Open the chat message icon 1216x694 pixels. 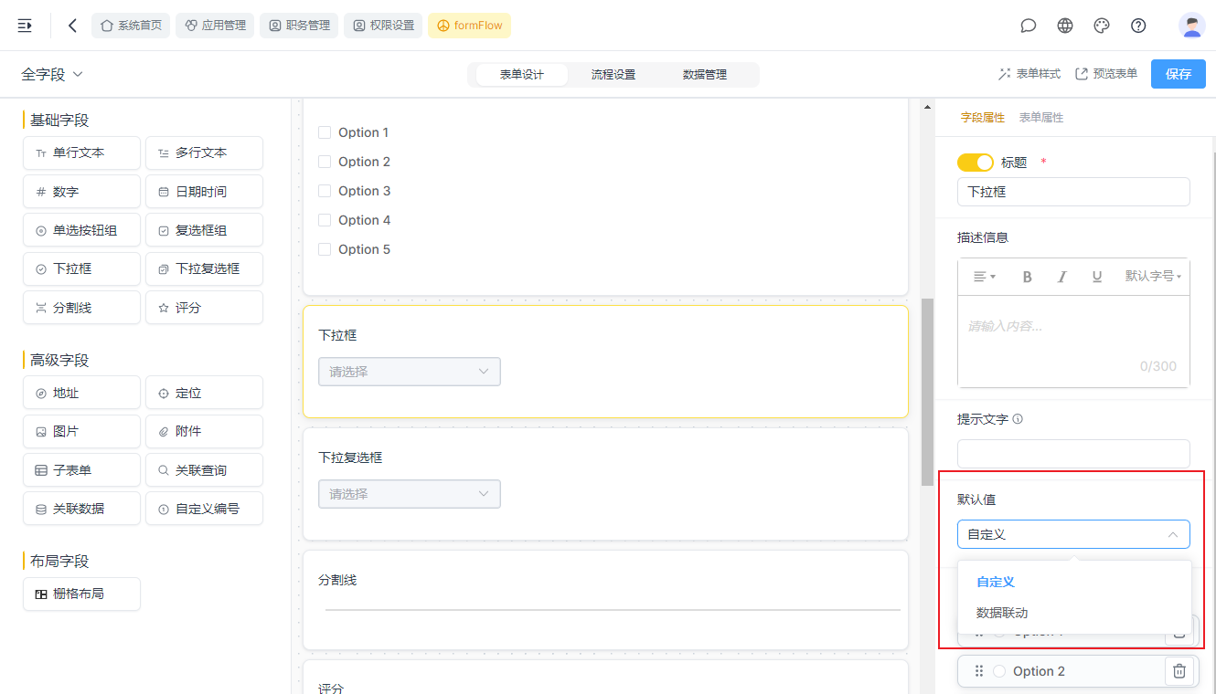pos(1029,26)
